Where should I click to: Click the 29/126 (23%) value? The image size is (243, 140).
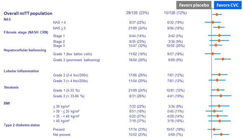click(x=138, y=13)
